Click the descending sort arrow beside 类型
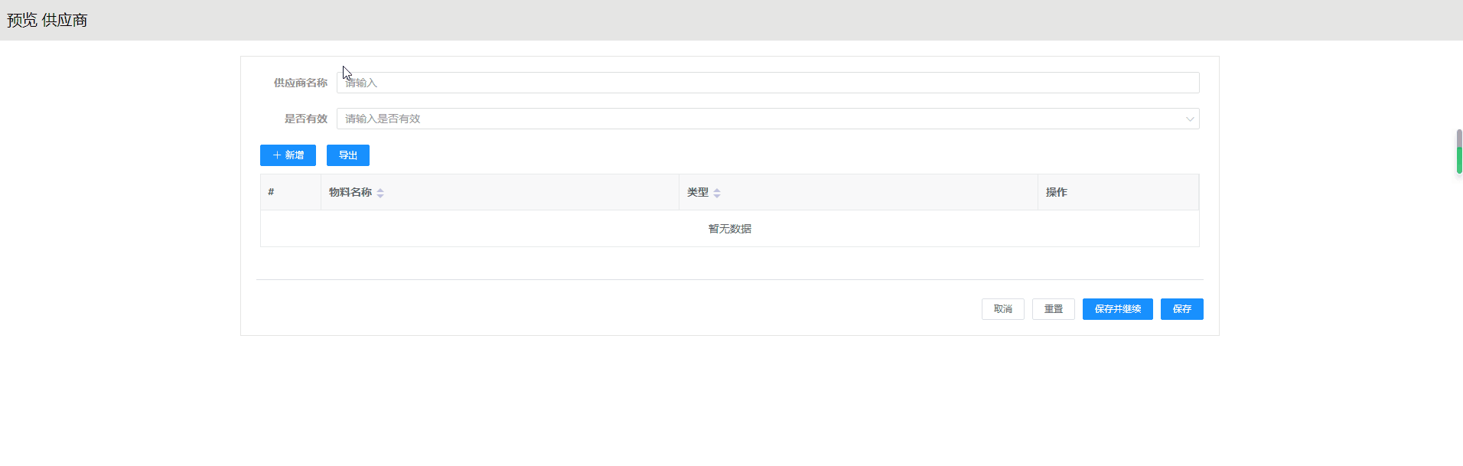The height and width of the screenshot is (466, 1463). [717, 196]
